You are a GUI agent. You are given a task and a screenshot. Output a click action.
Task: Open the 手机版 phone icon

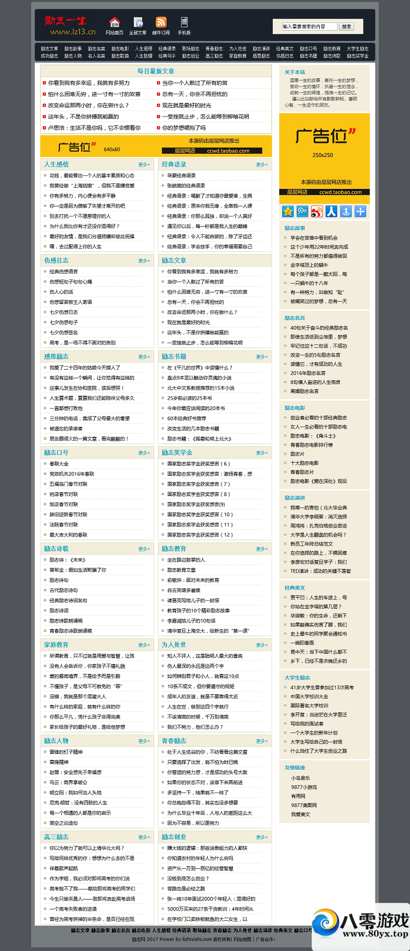click(x=184, y=22)
